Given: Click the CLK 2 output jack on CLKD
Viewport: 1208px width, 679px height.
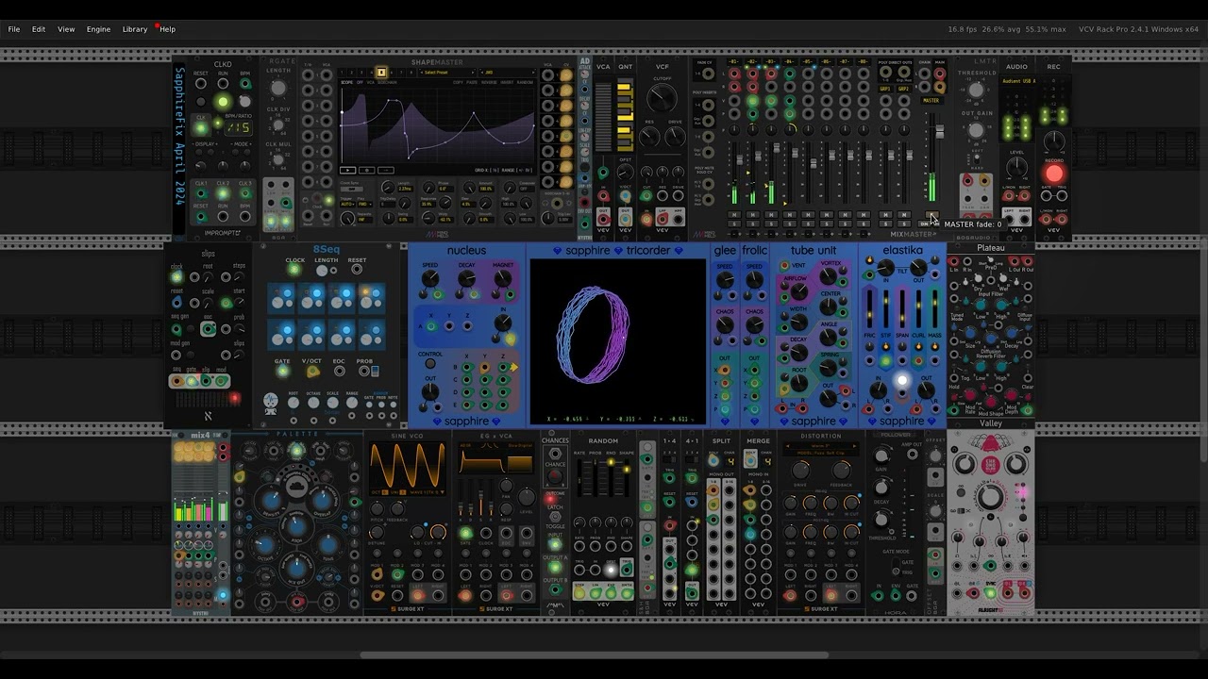Looking at the screenshot, I should click(x=223, y=193).
